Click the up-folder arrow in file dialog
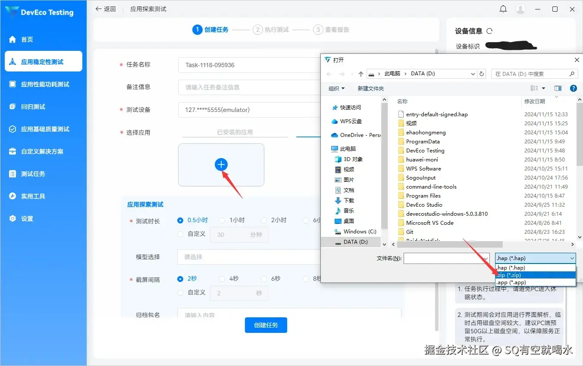 361,74
